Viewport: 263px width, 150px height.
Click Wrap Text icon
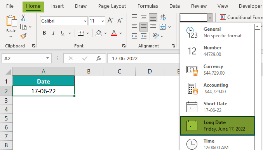(x=163, y=17)
